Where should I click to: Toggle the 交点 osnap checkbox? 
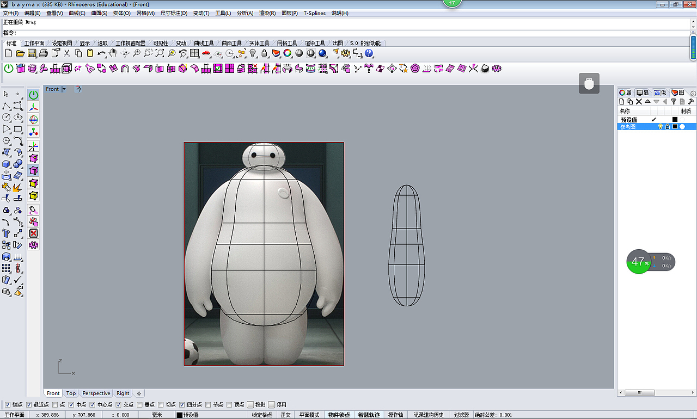(119, 404)
